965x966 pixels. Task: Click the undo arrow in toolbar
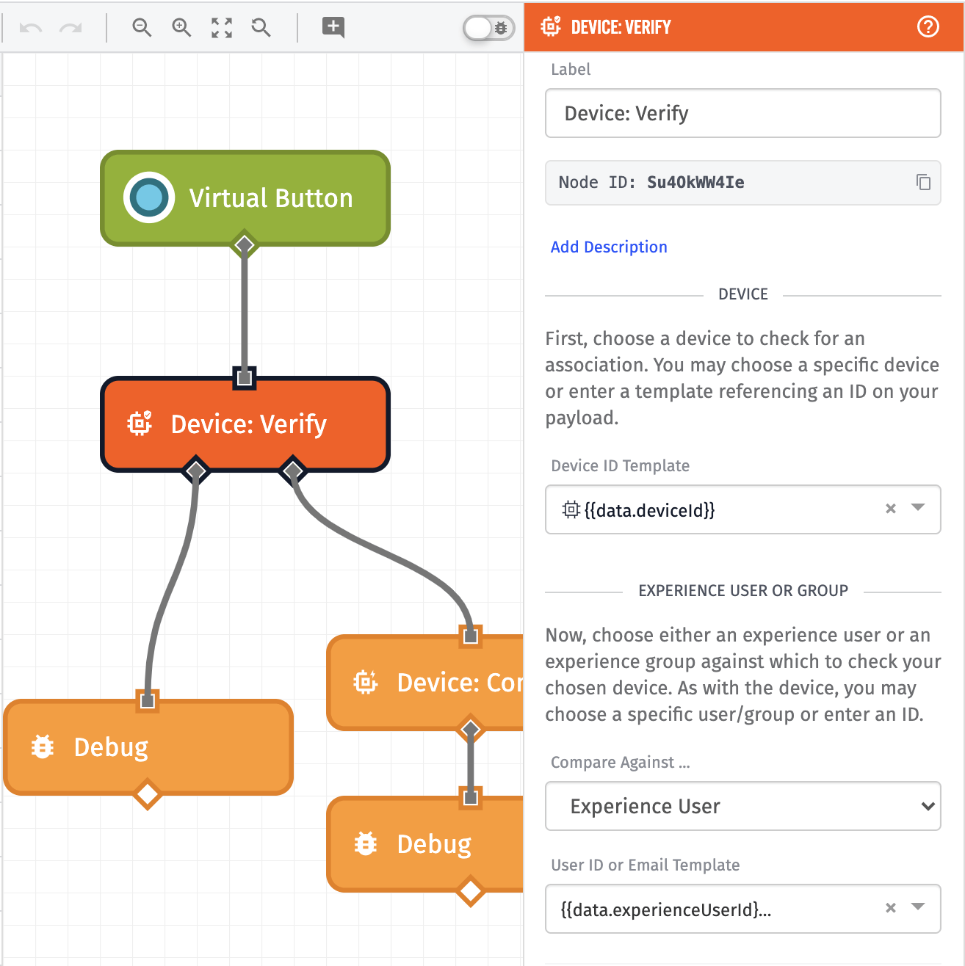[31, 28]
